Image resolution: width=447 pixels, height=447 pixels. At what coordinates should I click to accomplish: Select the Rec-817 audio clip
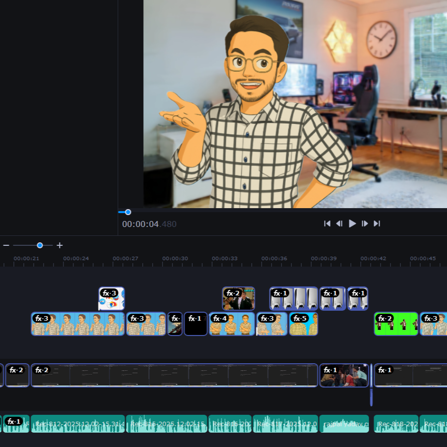[x=285, y=424]
